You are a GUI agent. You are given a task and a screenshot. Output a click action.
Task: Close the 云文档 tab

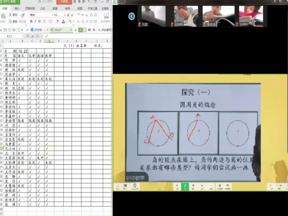[48, 30]
